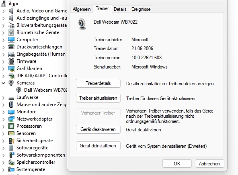
Task: Select the Speichercontroller tree label
Action: point(36,162)
